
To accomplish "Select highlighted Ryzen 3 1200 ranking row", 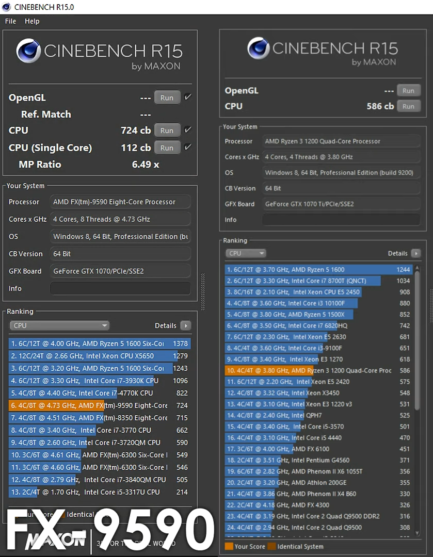I will pyautogui.click(x=318, y=370).
